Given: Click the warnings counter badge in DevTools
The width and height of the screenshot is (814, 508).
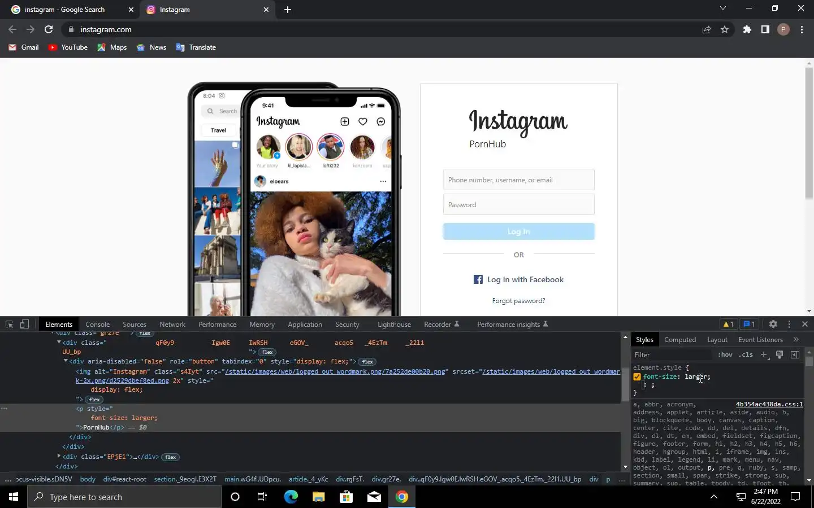Looking at the screenshot, I should coord(729,324).
